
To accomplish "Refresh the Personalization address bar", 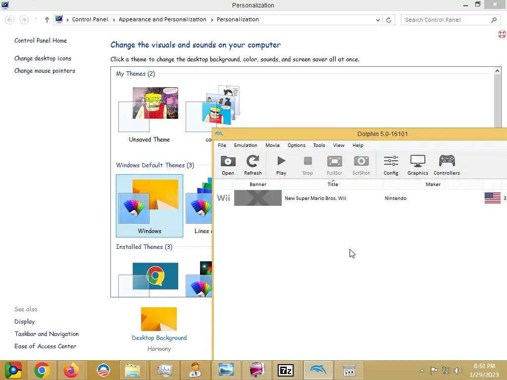I will click(389, 20).
